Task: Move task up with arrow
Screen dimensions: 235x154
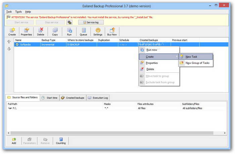Action: click(9, 42)
